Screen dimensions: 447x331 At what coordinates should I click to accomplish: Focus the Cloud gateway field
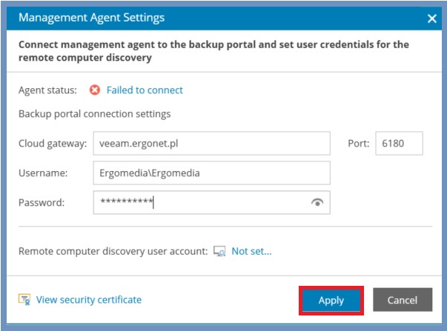point(211,143)
